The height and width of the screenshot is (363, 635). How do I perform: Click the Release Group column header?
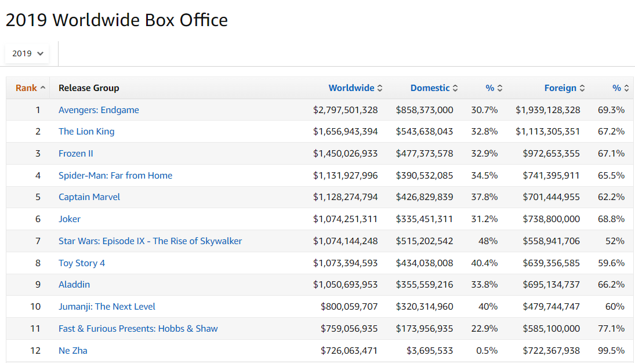tap(89, 88)
